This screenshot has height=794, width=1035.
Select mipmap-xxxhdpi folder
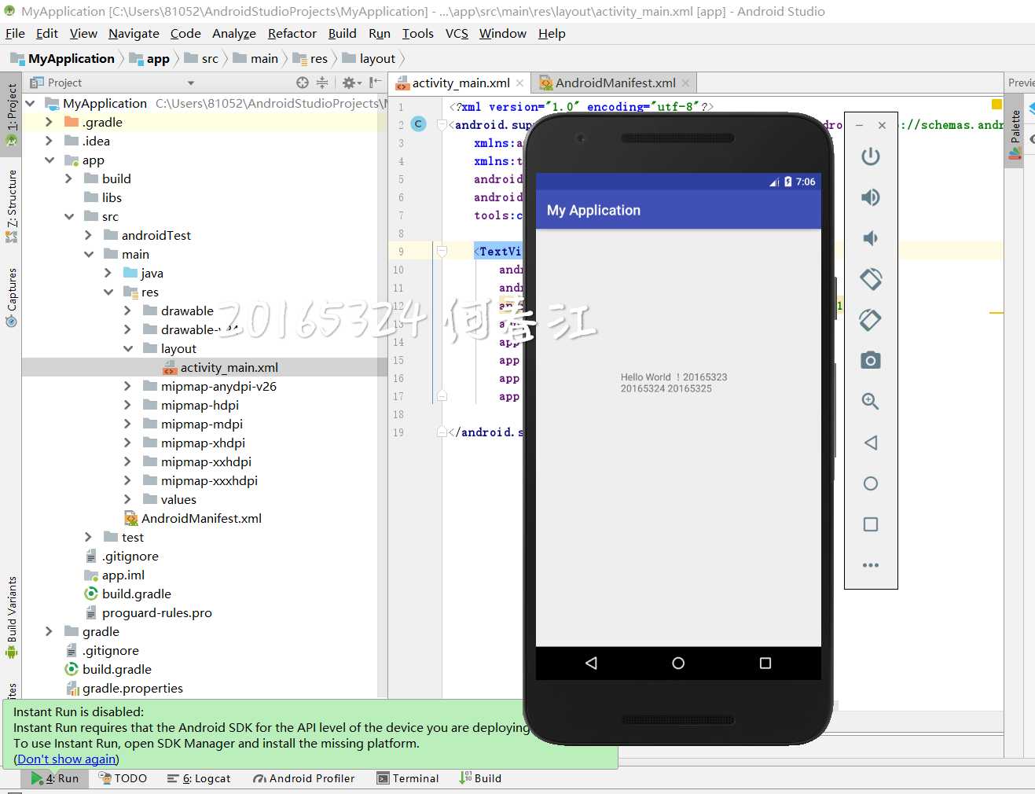[200, 481]
